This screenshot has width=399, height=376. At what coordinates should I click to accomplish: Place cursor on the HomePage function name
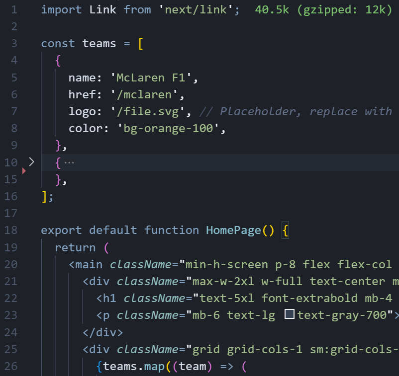coord(233,230)
